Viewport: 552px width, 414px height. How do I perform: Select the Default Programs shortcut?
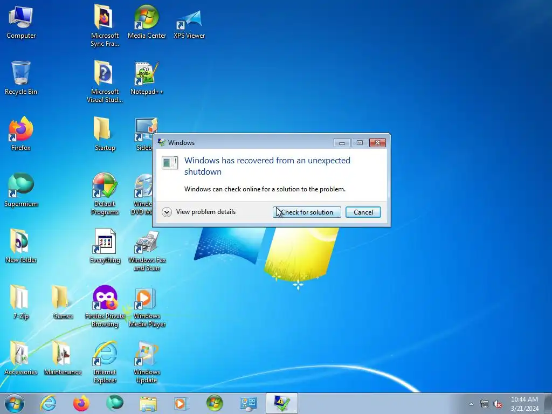click(105, 194)
